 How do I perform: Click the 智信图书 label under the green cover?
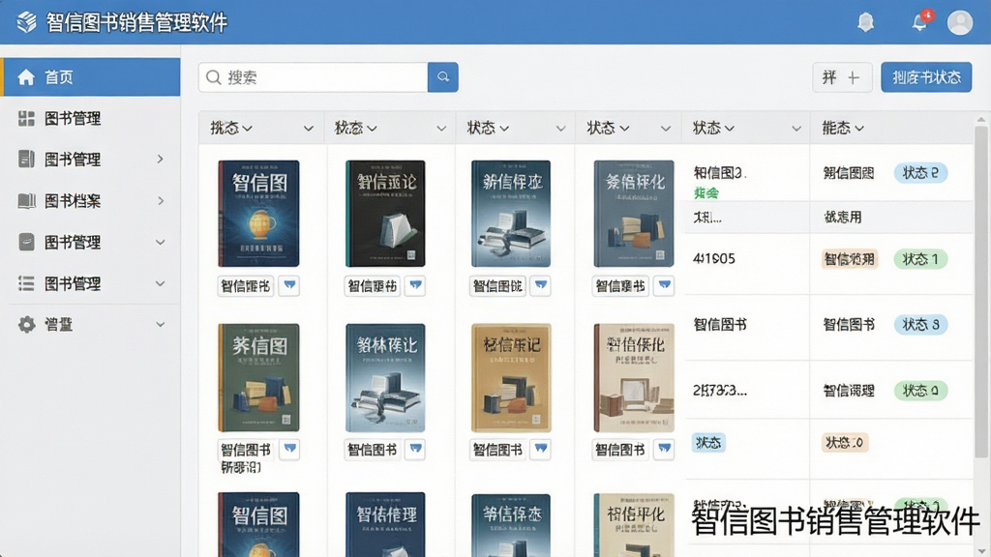[245, 450]
